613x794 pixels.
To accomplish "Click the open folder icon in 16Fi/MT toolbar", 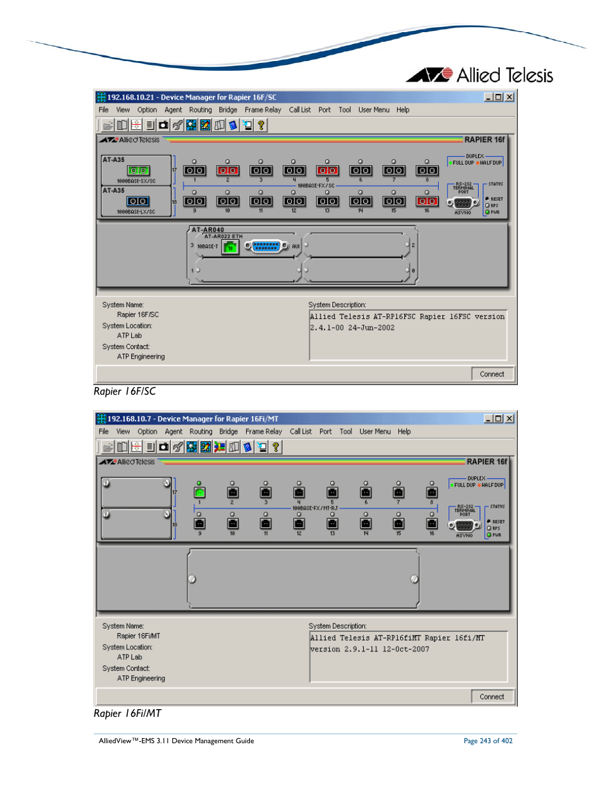I will pos(108,447).
